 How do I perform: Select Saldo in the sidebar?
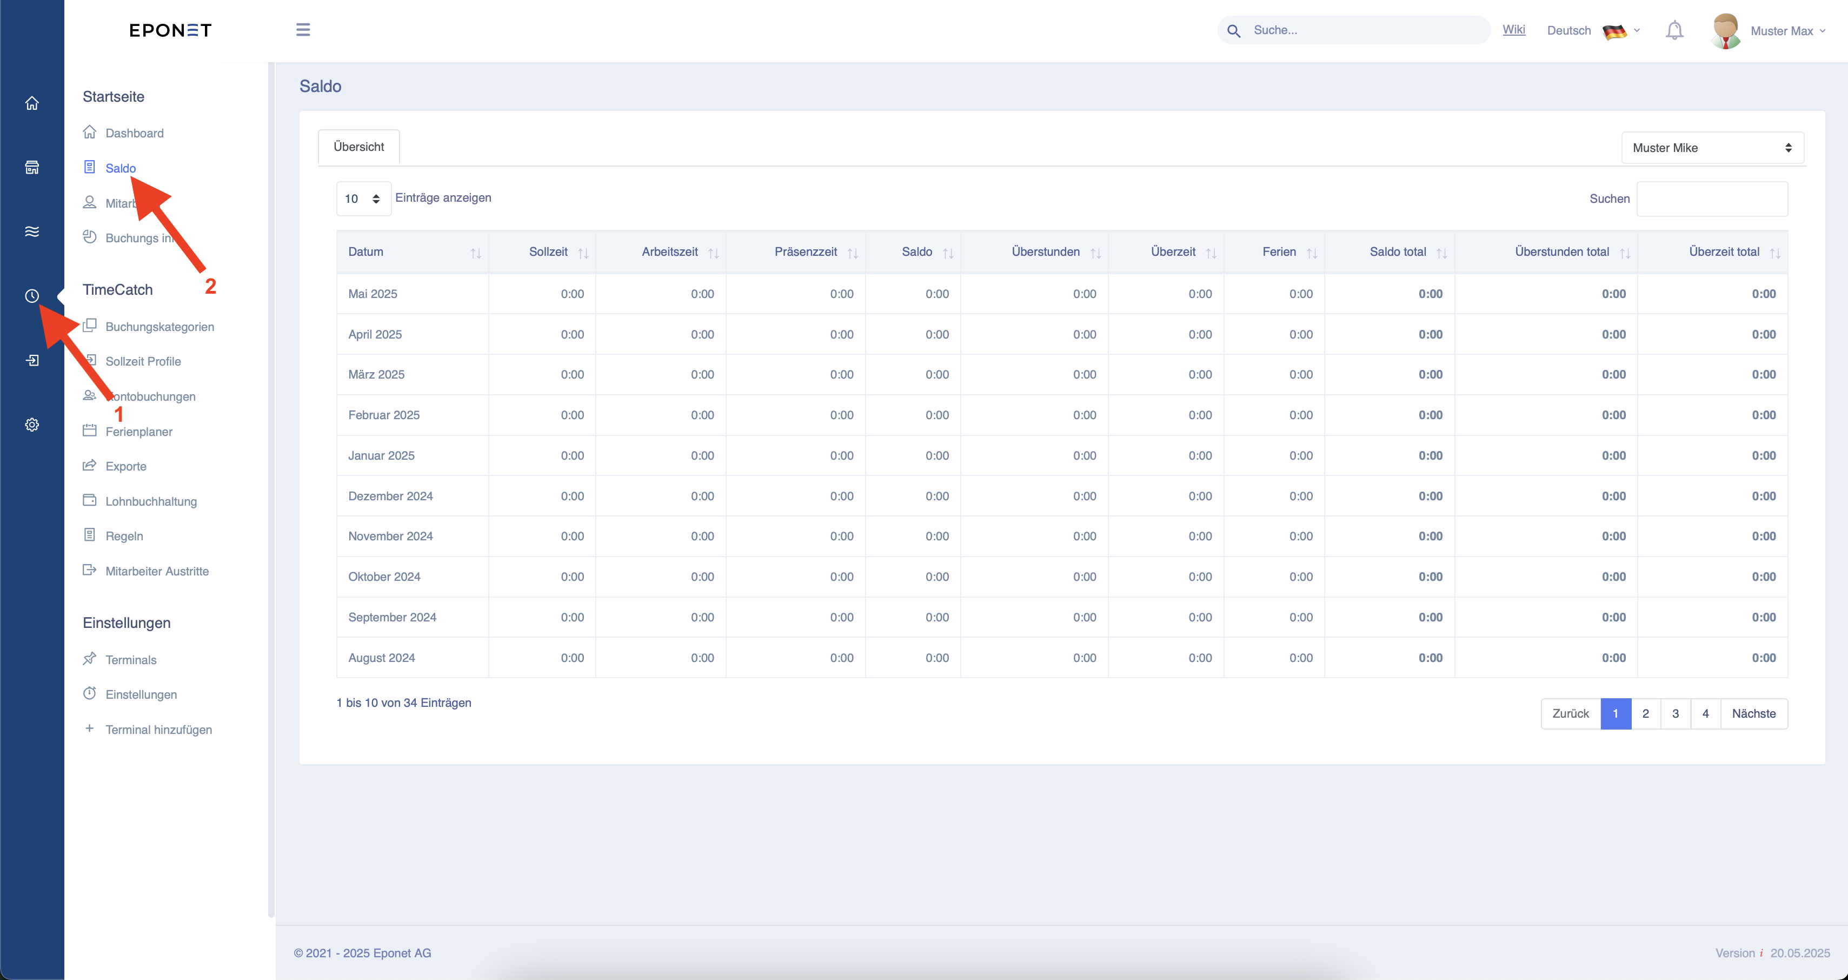coord(120,168)
